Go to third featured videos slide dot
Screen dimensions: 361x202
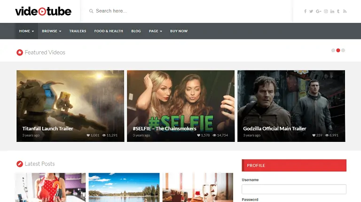click(x=343, y=50)
